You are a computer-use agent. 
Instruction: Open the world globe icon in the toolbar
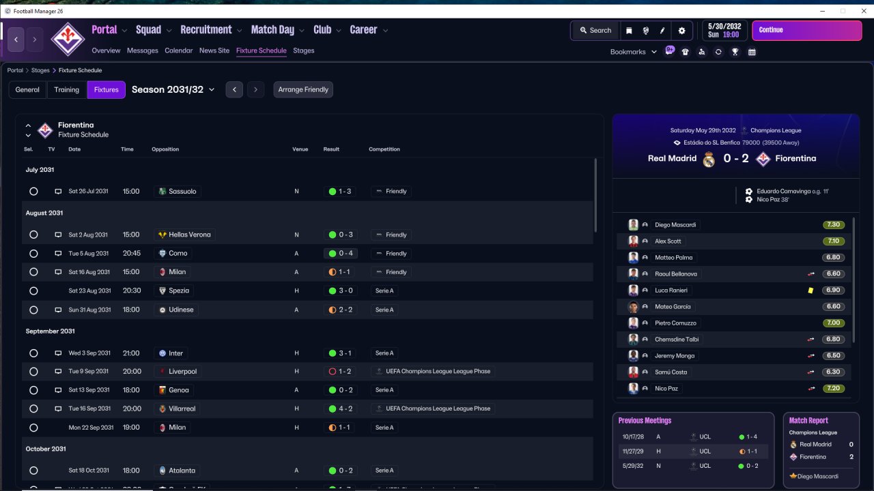coord(645,31)
